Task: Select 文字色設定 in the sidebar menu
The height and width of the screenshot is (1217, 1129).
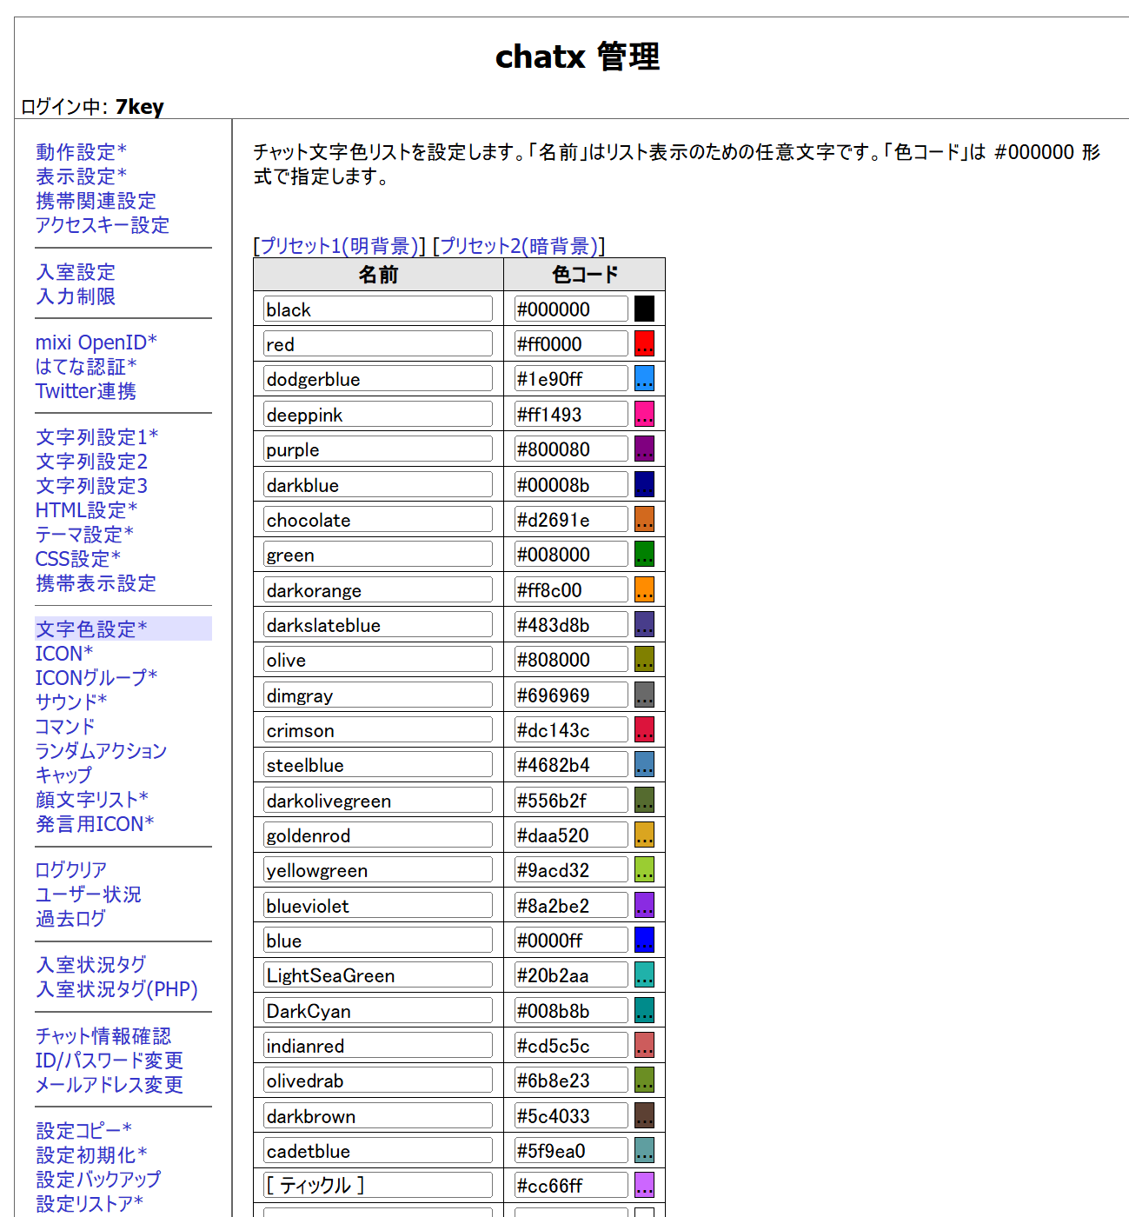Action: [91, 629]
